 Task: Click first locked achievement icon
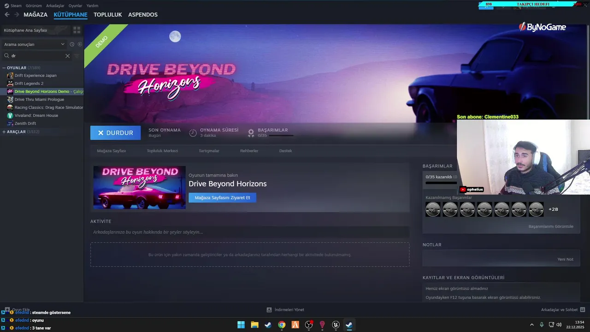click(433, 209)
